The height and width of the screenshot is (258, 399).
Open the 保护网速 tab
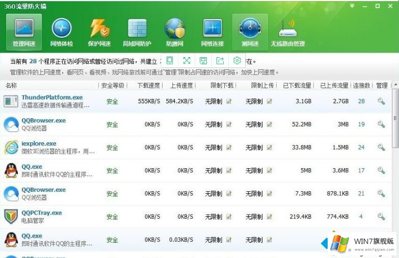[x=99, y=32]
